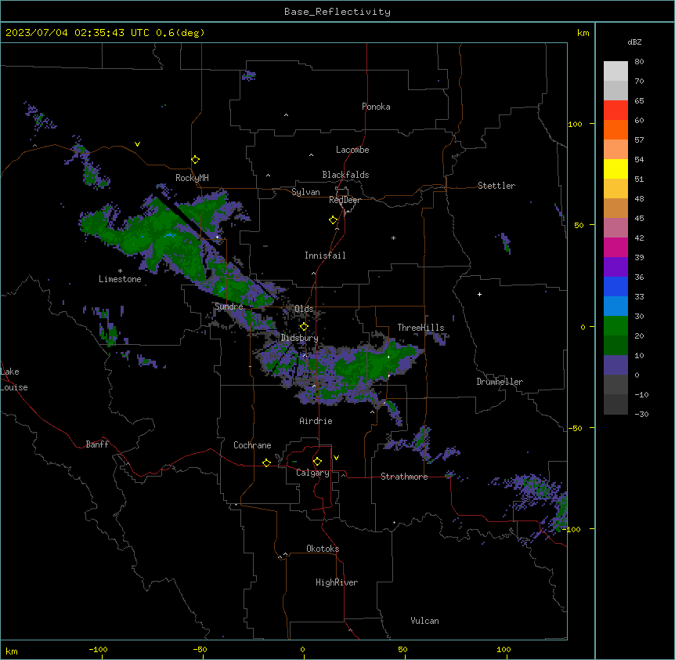Image resolution: width=675 pixels, height=660 pixels.
Task: Select the Didsbury label
Action: click(300, 338)
